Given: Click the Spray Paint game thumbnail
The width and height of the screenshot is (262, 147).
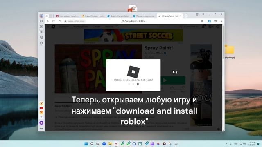Looking at the screenshot, I should pyautogui.click(x=98, y=69).
